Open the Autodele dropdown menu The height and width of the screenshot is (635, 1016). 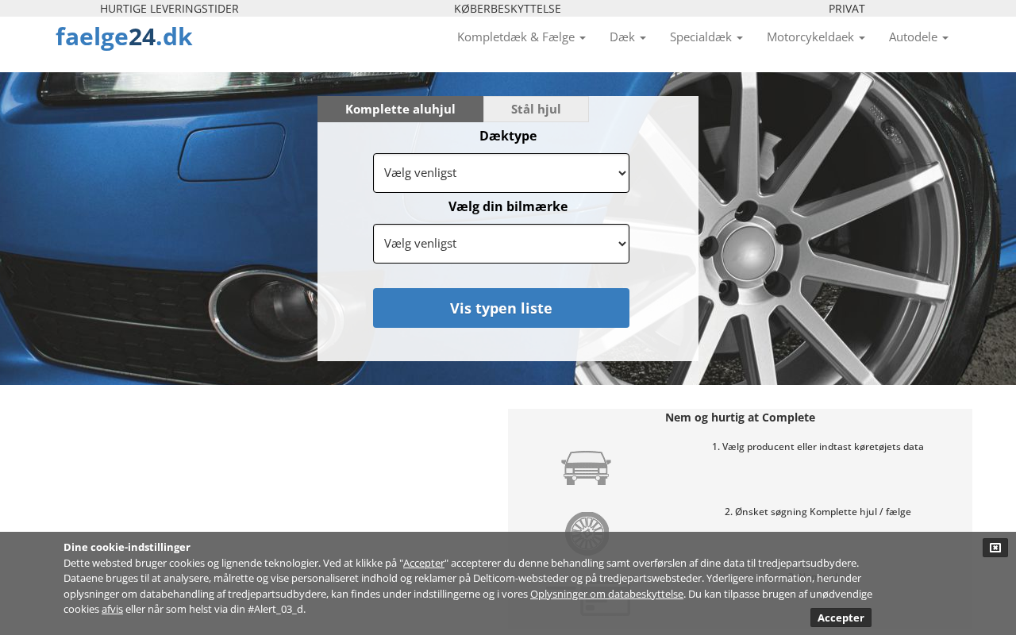(918, 37)
